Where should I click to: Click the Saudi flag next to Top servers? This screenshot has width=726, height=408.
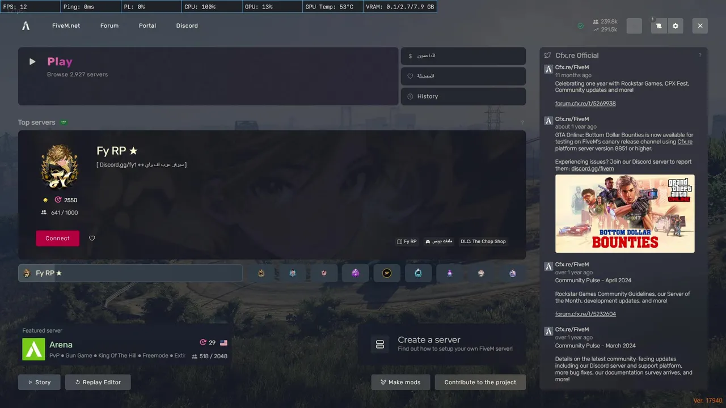[64, 122]
